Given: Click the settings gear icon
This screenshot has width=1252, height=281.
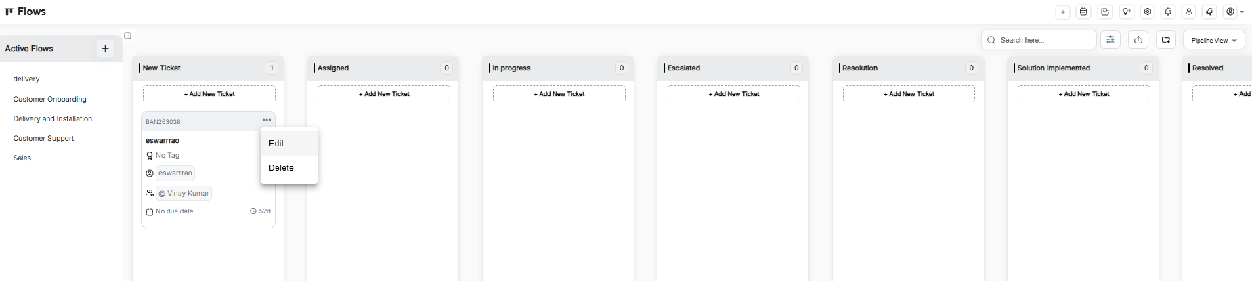Looking at the screenshot, I should pyautogui.click(x=1147, y=12).
